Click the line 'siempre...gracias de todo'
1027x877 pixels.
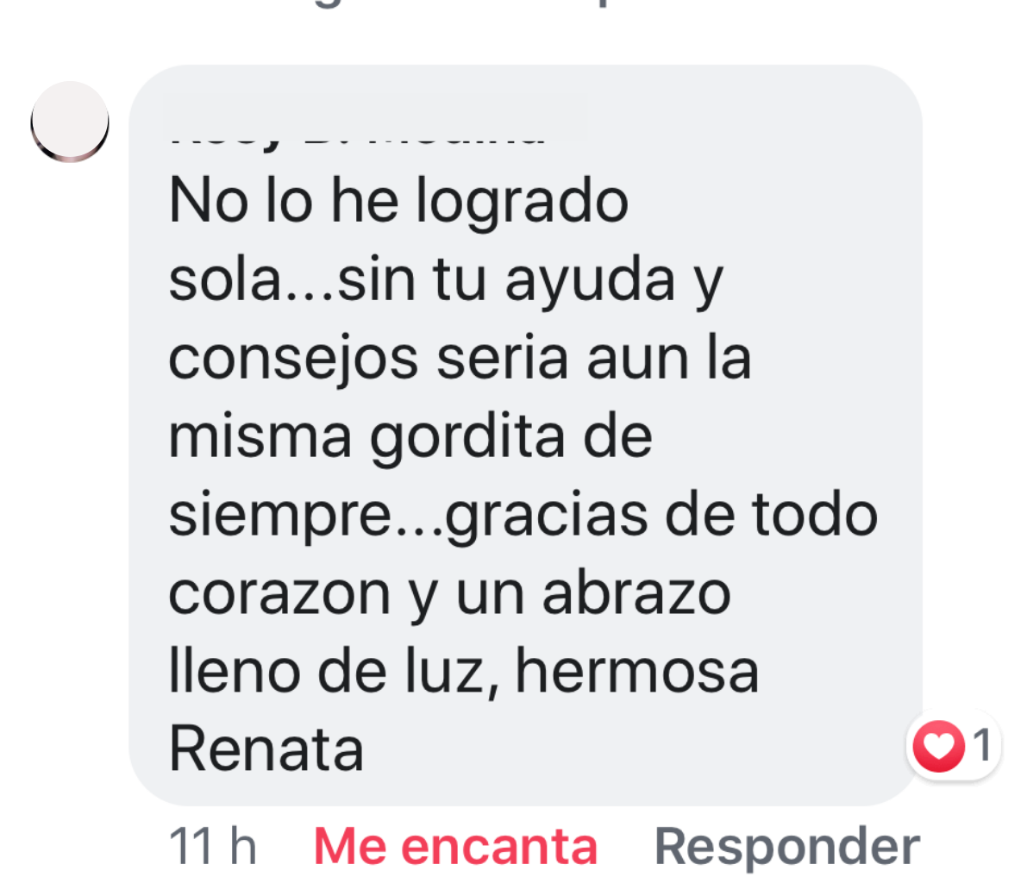click(x=523, y=517)
